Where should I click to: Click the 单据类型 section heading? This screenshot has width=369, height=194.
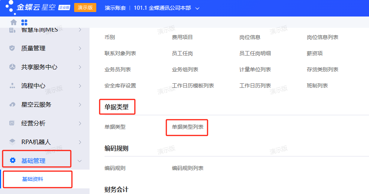tap(117, 107)
